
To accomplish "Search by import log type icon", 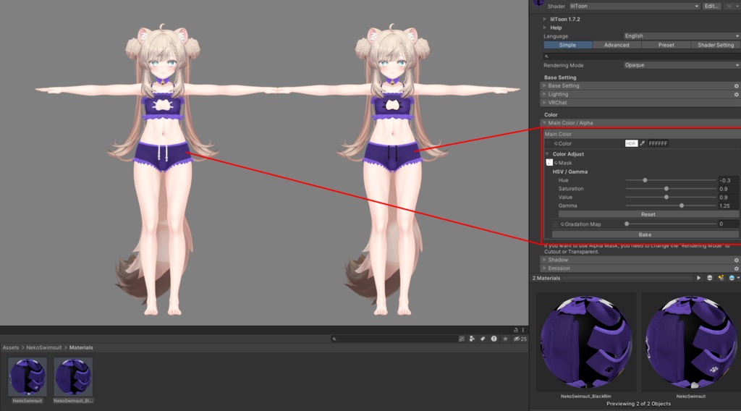I will tap(494, 339).
